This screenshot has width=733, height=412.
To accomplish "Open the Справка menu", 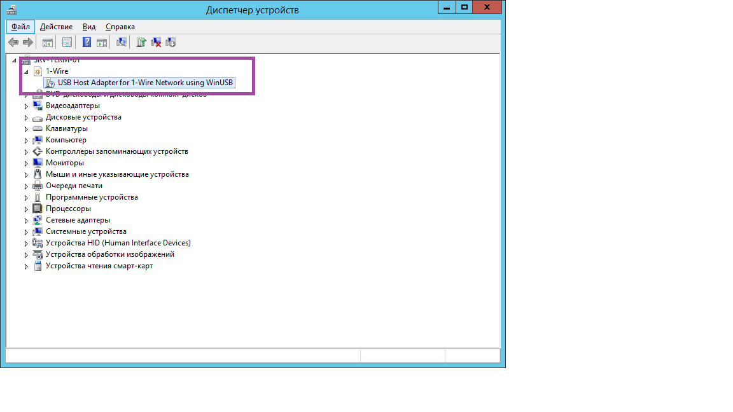I will (x=120, y=27).
